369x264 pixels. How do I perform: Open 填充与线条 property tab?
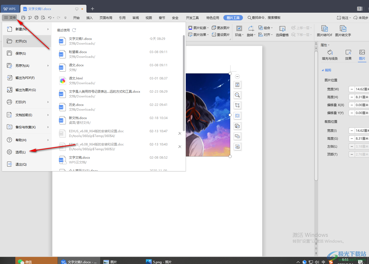click(x=330, y=55)
